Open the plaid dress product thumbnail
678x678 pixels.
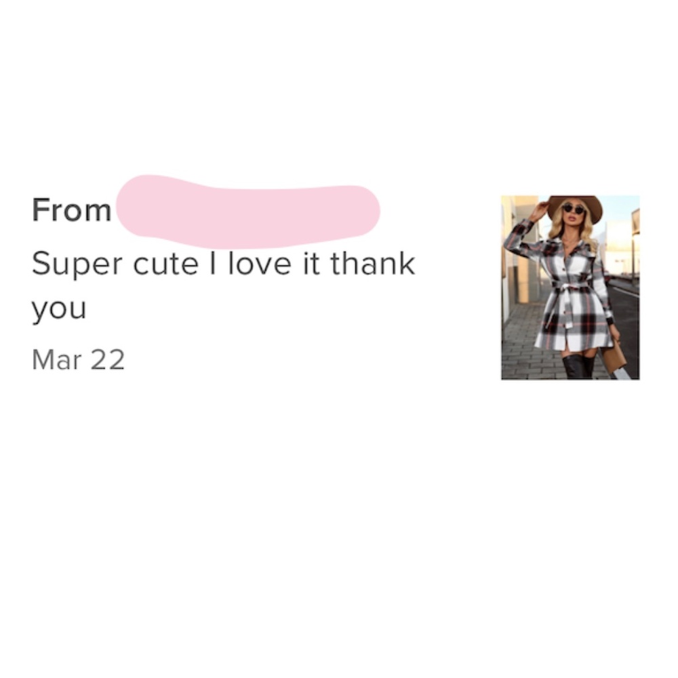point(570,287)
